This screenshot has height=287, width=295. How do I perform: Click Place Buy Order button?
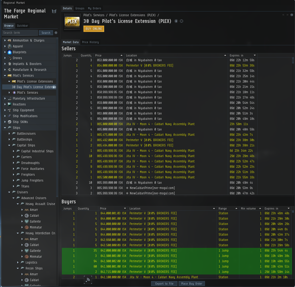click(192, 284)
